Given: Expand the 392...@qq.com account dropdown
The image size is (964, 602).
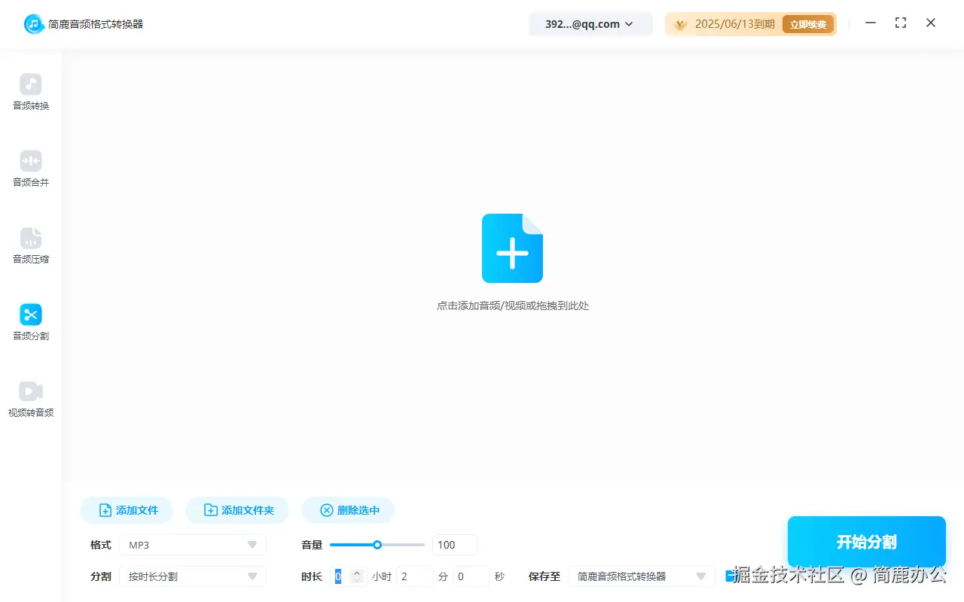Looking at the screenshot, I should [590, 24].
